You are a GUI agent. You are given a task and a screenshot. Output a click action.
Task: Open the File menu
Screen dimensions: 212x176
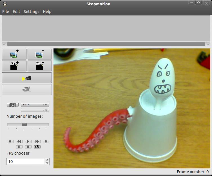click(x=6, y=12)
